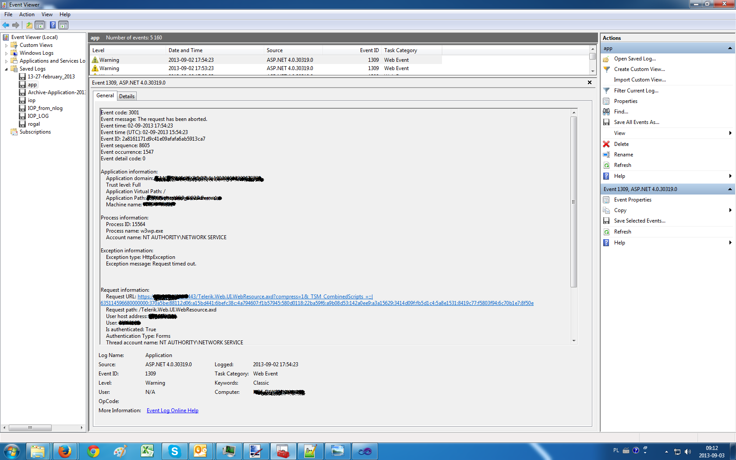The height and width of the screenshot is (460, 736).
Task: Sort events by Date and Time column
Action: (x=215, y=50)
